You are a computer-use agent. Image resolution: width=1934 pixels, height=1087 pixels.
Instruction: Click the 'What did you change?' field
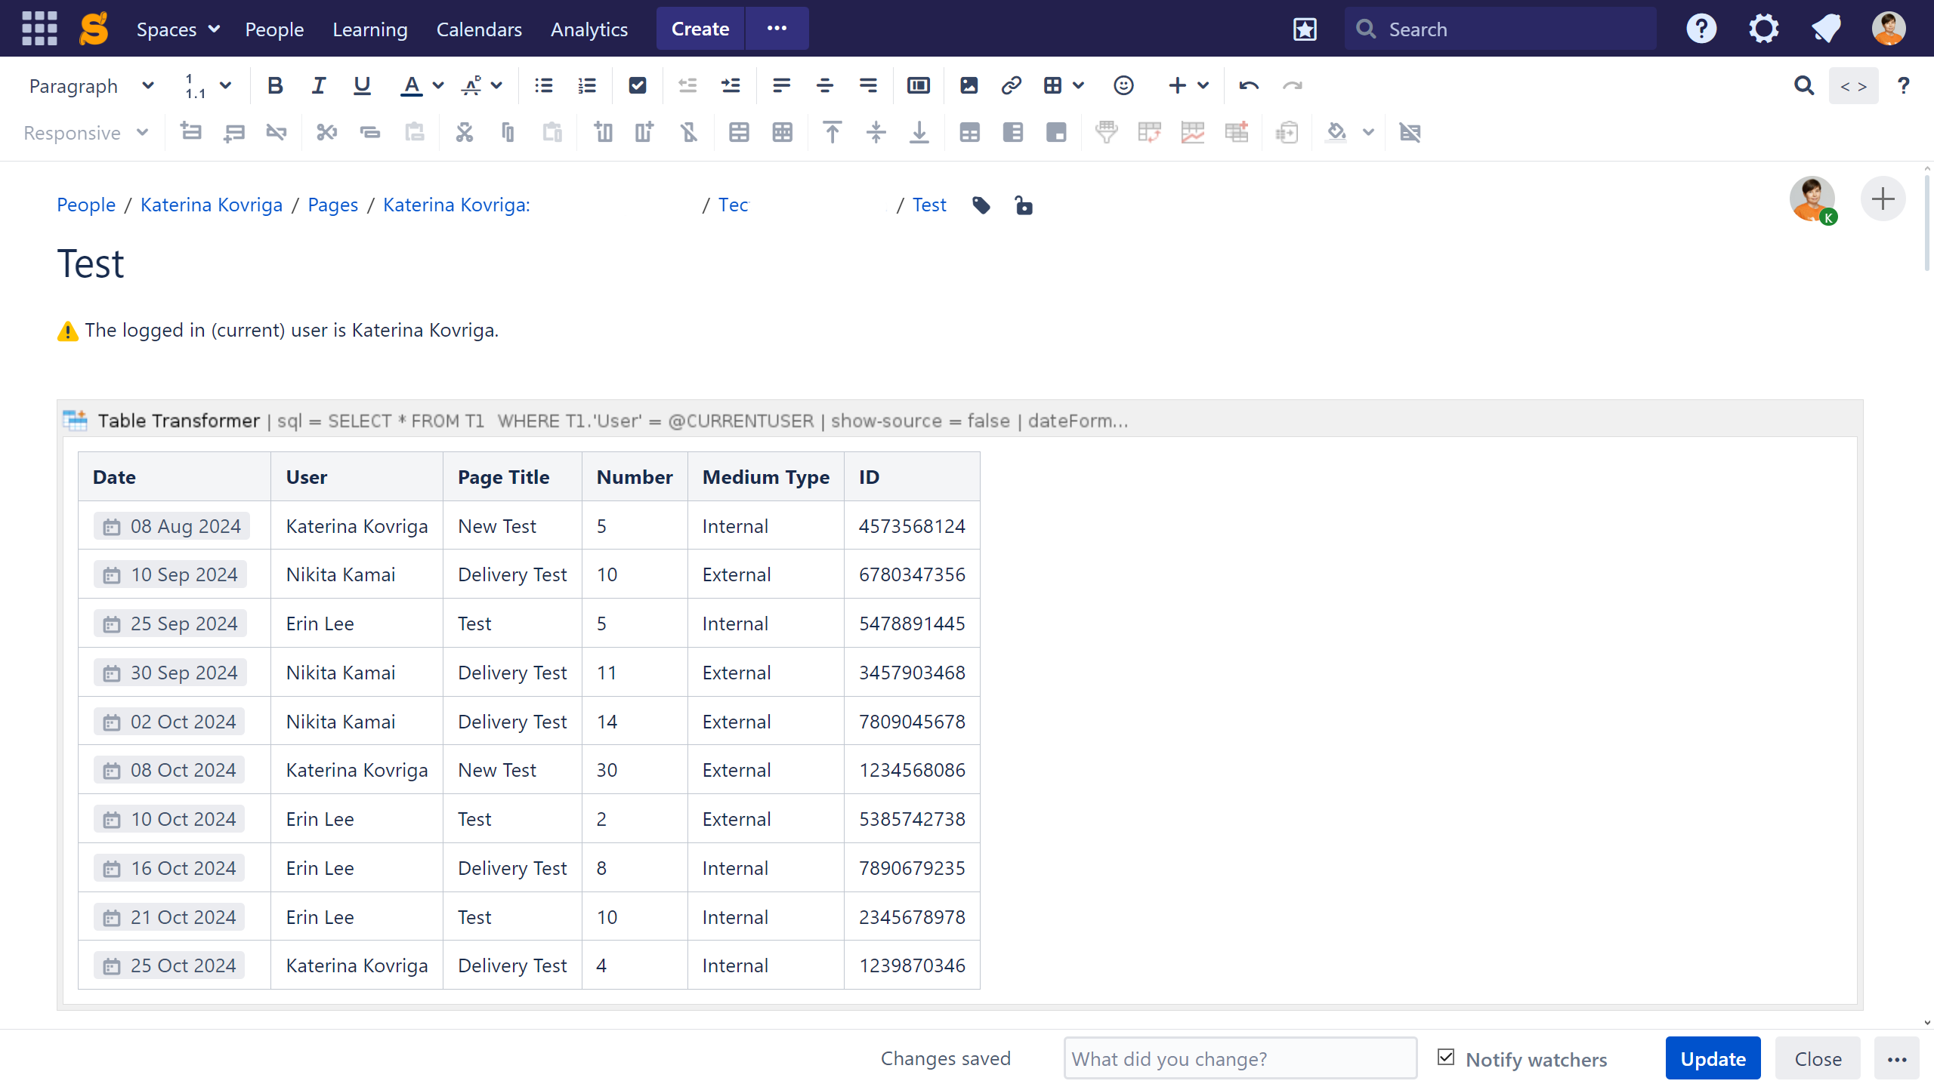click(1240, 1058)
